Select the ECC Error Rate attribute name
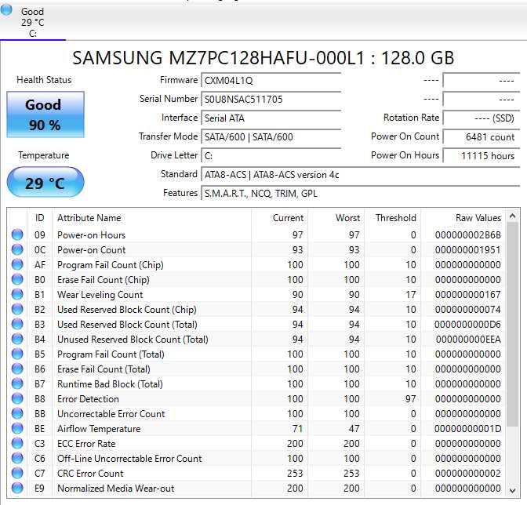 click(x=86, y=444)
